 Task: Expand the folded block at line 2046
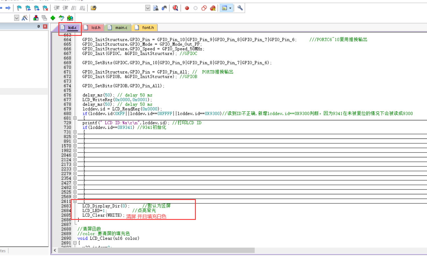click(75, 155)
